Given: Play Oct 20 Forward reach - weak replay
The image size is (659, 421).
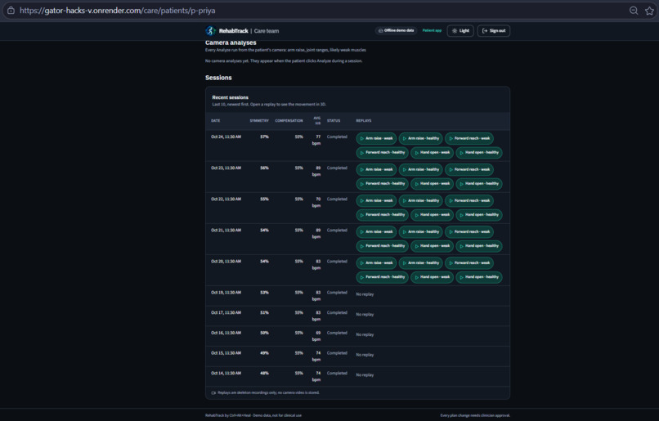Looking at the screenshot, I should [469, 262].
